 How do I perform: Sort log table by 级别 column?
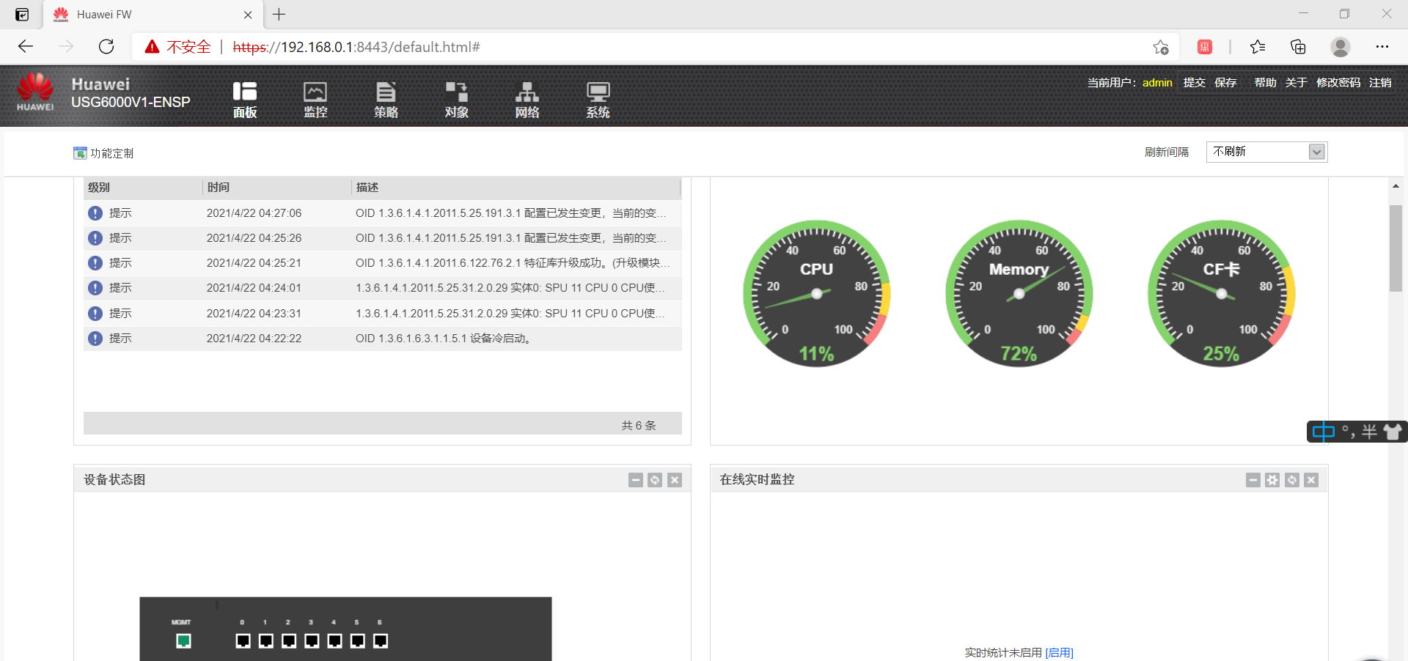[x=143, y=188]
